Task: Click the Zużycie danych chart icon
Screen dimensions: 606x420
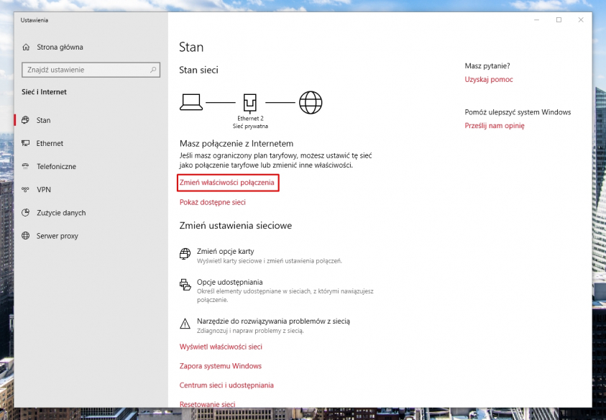Action: [27, 213]
